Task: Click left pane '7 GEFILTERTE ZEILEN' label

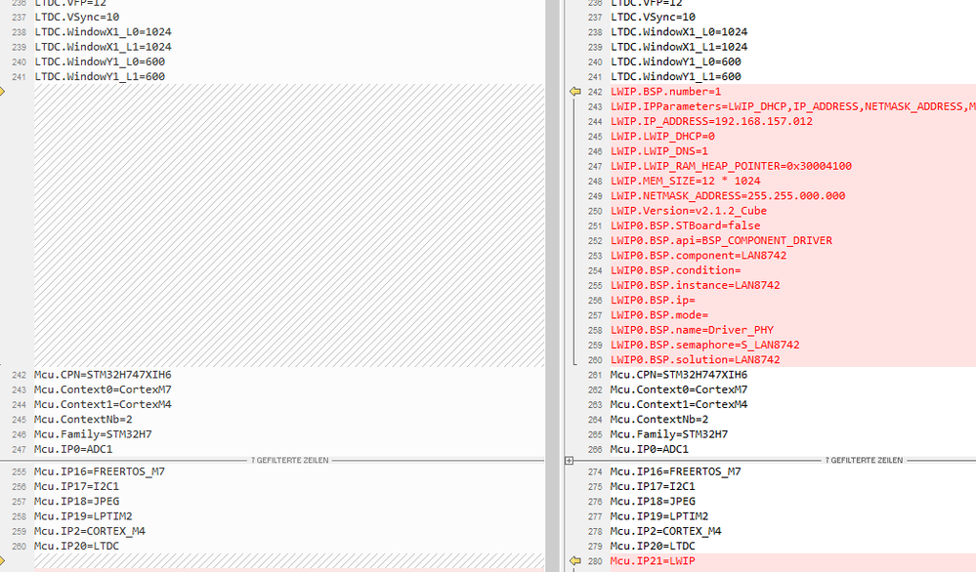Action: 289,461
